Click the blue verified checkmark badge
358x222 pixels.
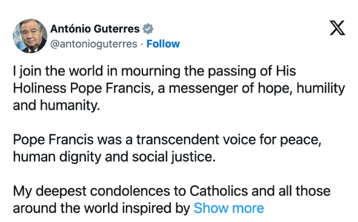tap(148, 28)
